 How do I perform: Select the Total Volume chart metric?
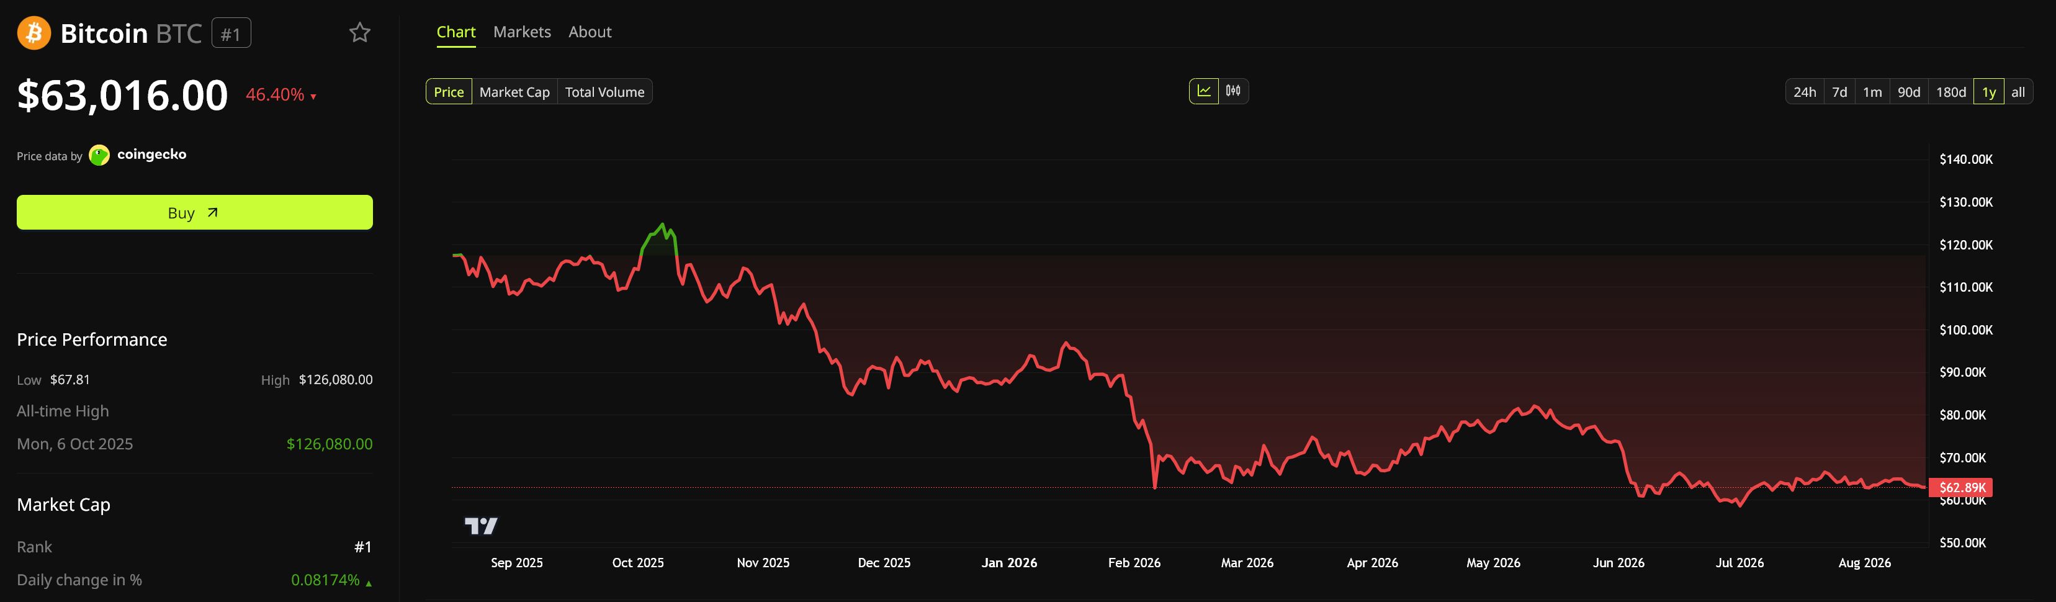pyautogui.click(x=605, y=92)
